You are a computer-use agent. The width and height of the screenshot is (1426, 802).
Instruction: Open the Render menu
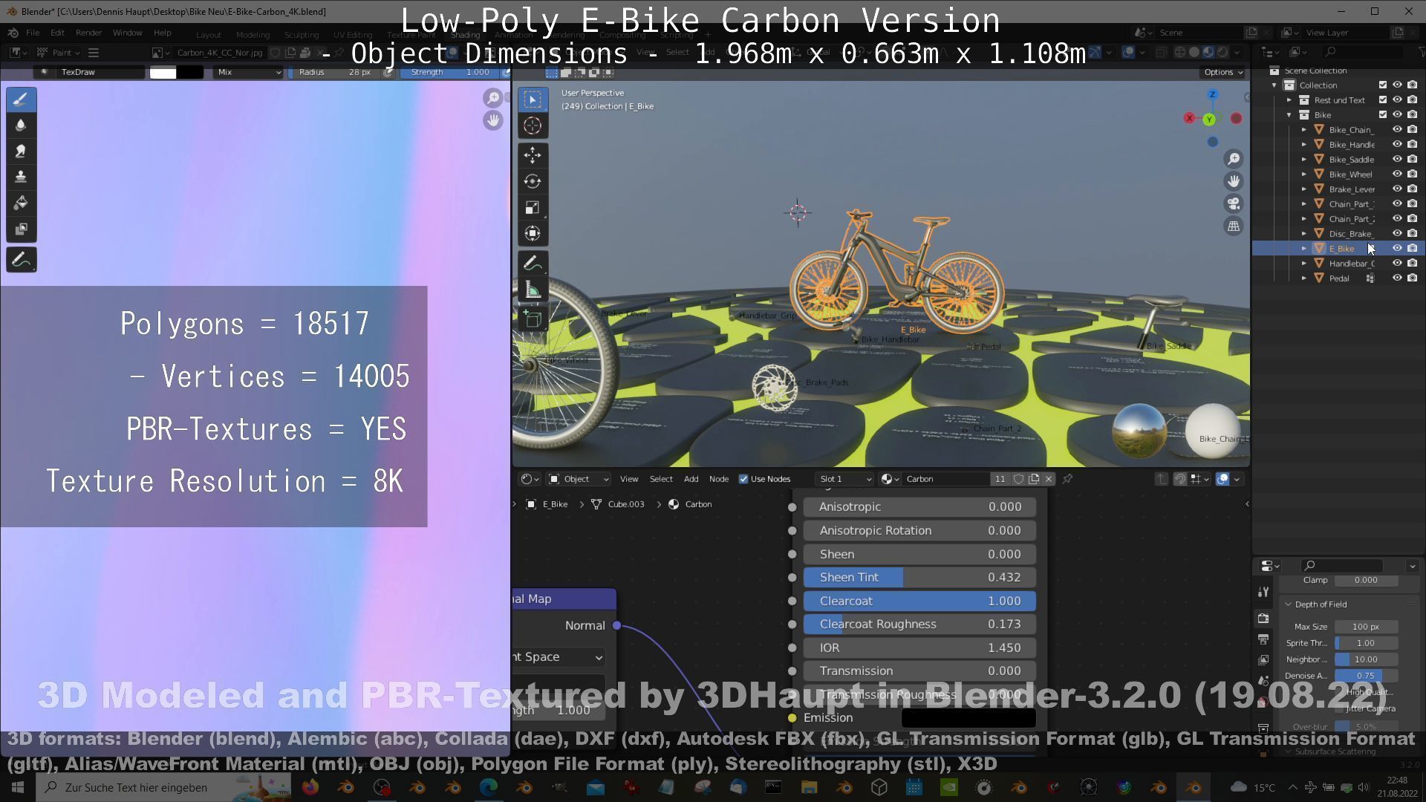coord(88,33)
